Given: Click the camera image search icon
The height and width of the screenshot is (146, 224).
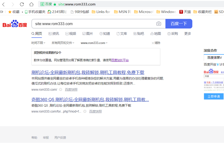Looking at the screenshot, I should coord(159,24).
